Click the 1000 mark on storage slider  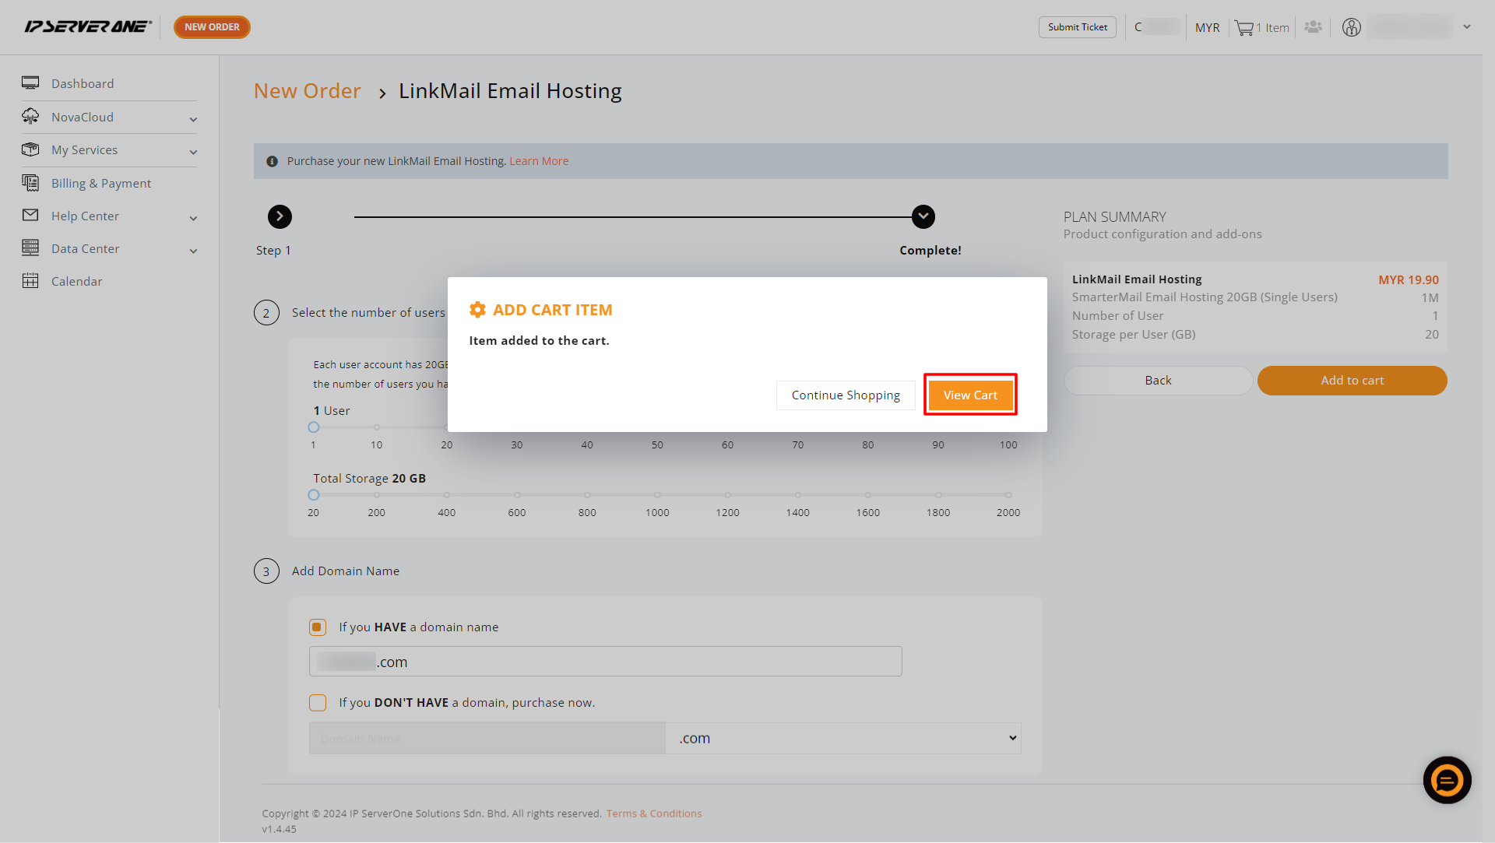(657, 495)
